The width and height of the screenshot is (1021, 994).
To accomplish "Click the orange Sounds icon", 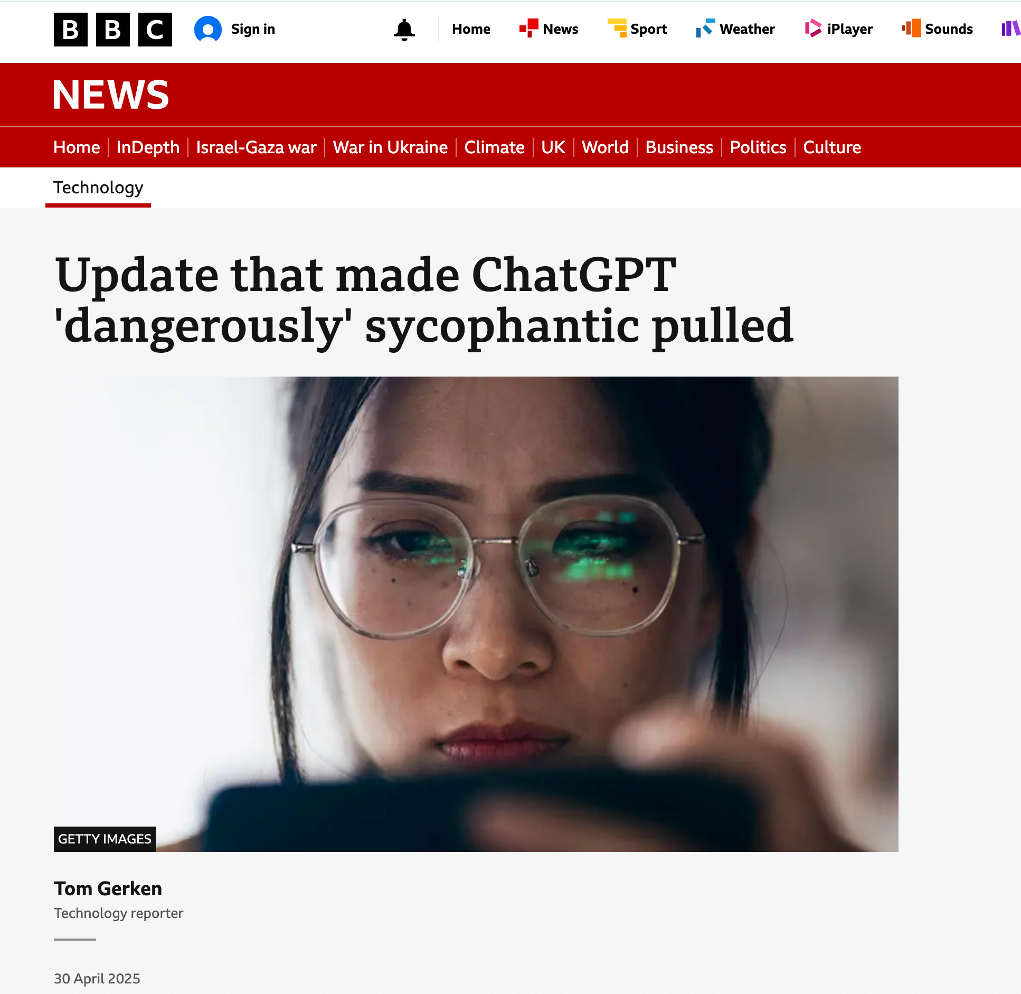I will point(912,29).
